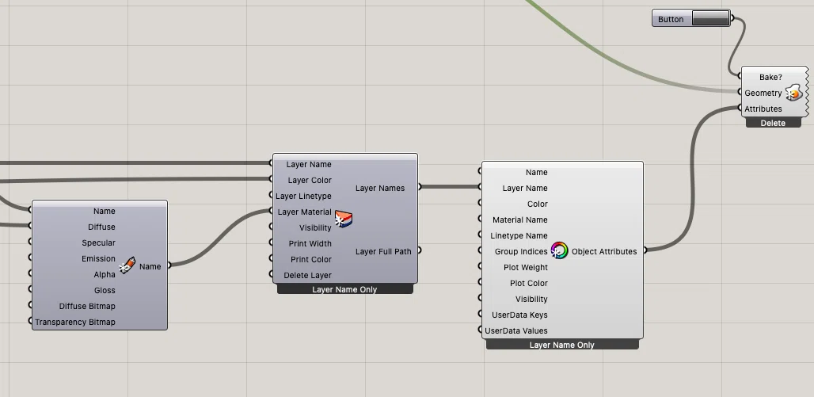Image resolution: width=814 pixels, height=397 pixels.
Task: Select the Plot Weight input
Action: click(525, 268)
